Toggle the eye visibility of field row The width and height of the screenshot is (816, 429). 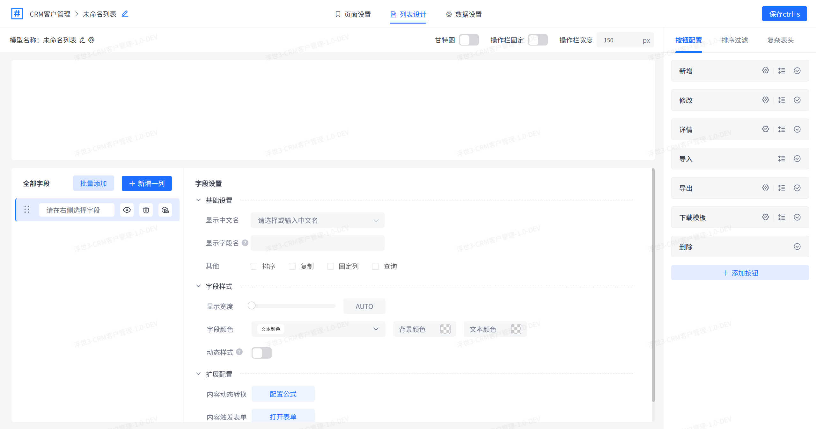[x=127, y=210]
